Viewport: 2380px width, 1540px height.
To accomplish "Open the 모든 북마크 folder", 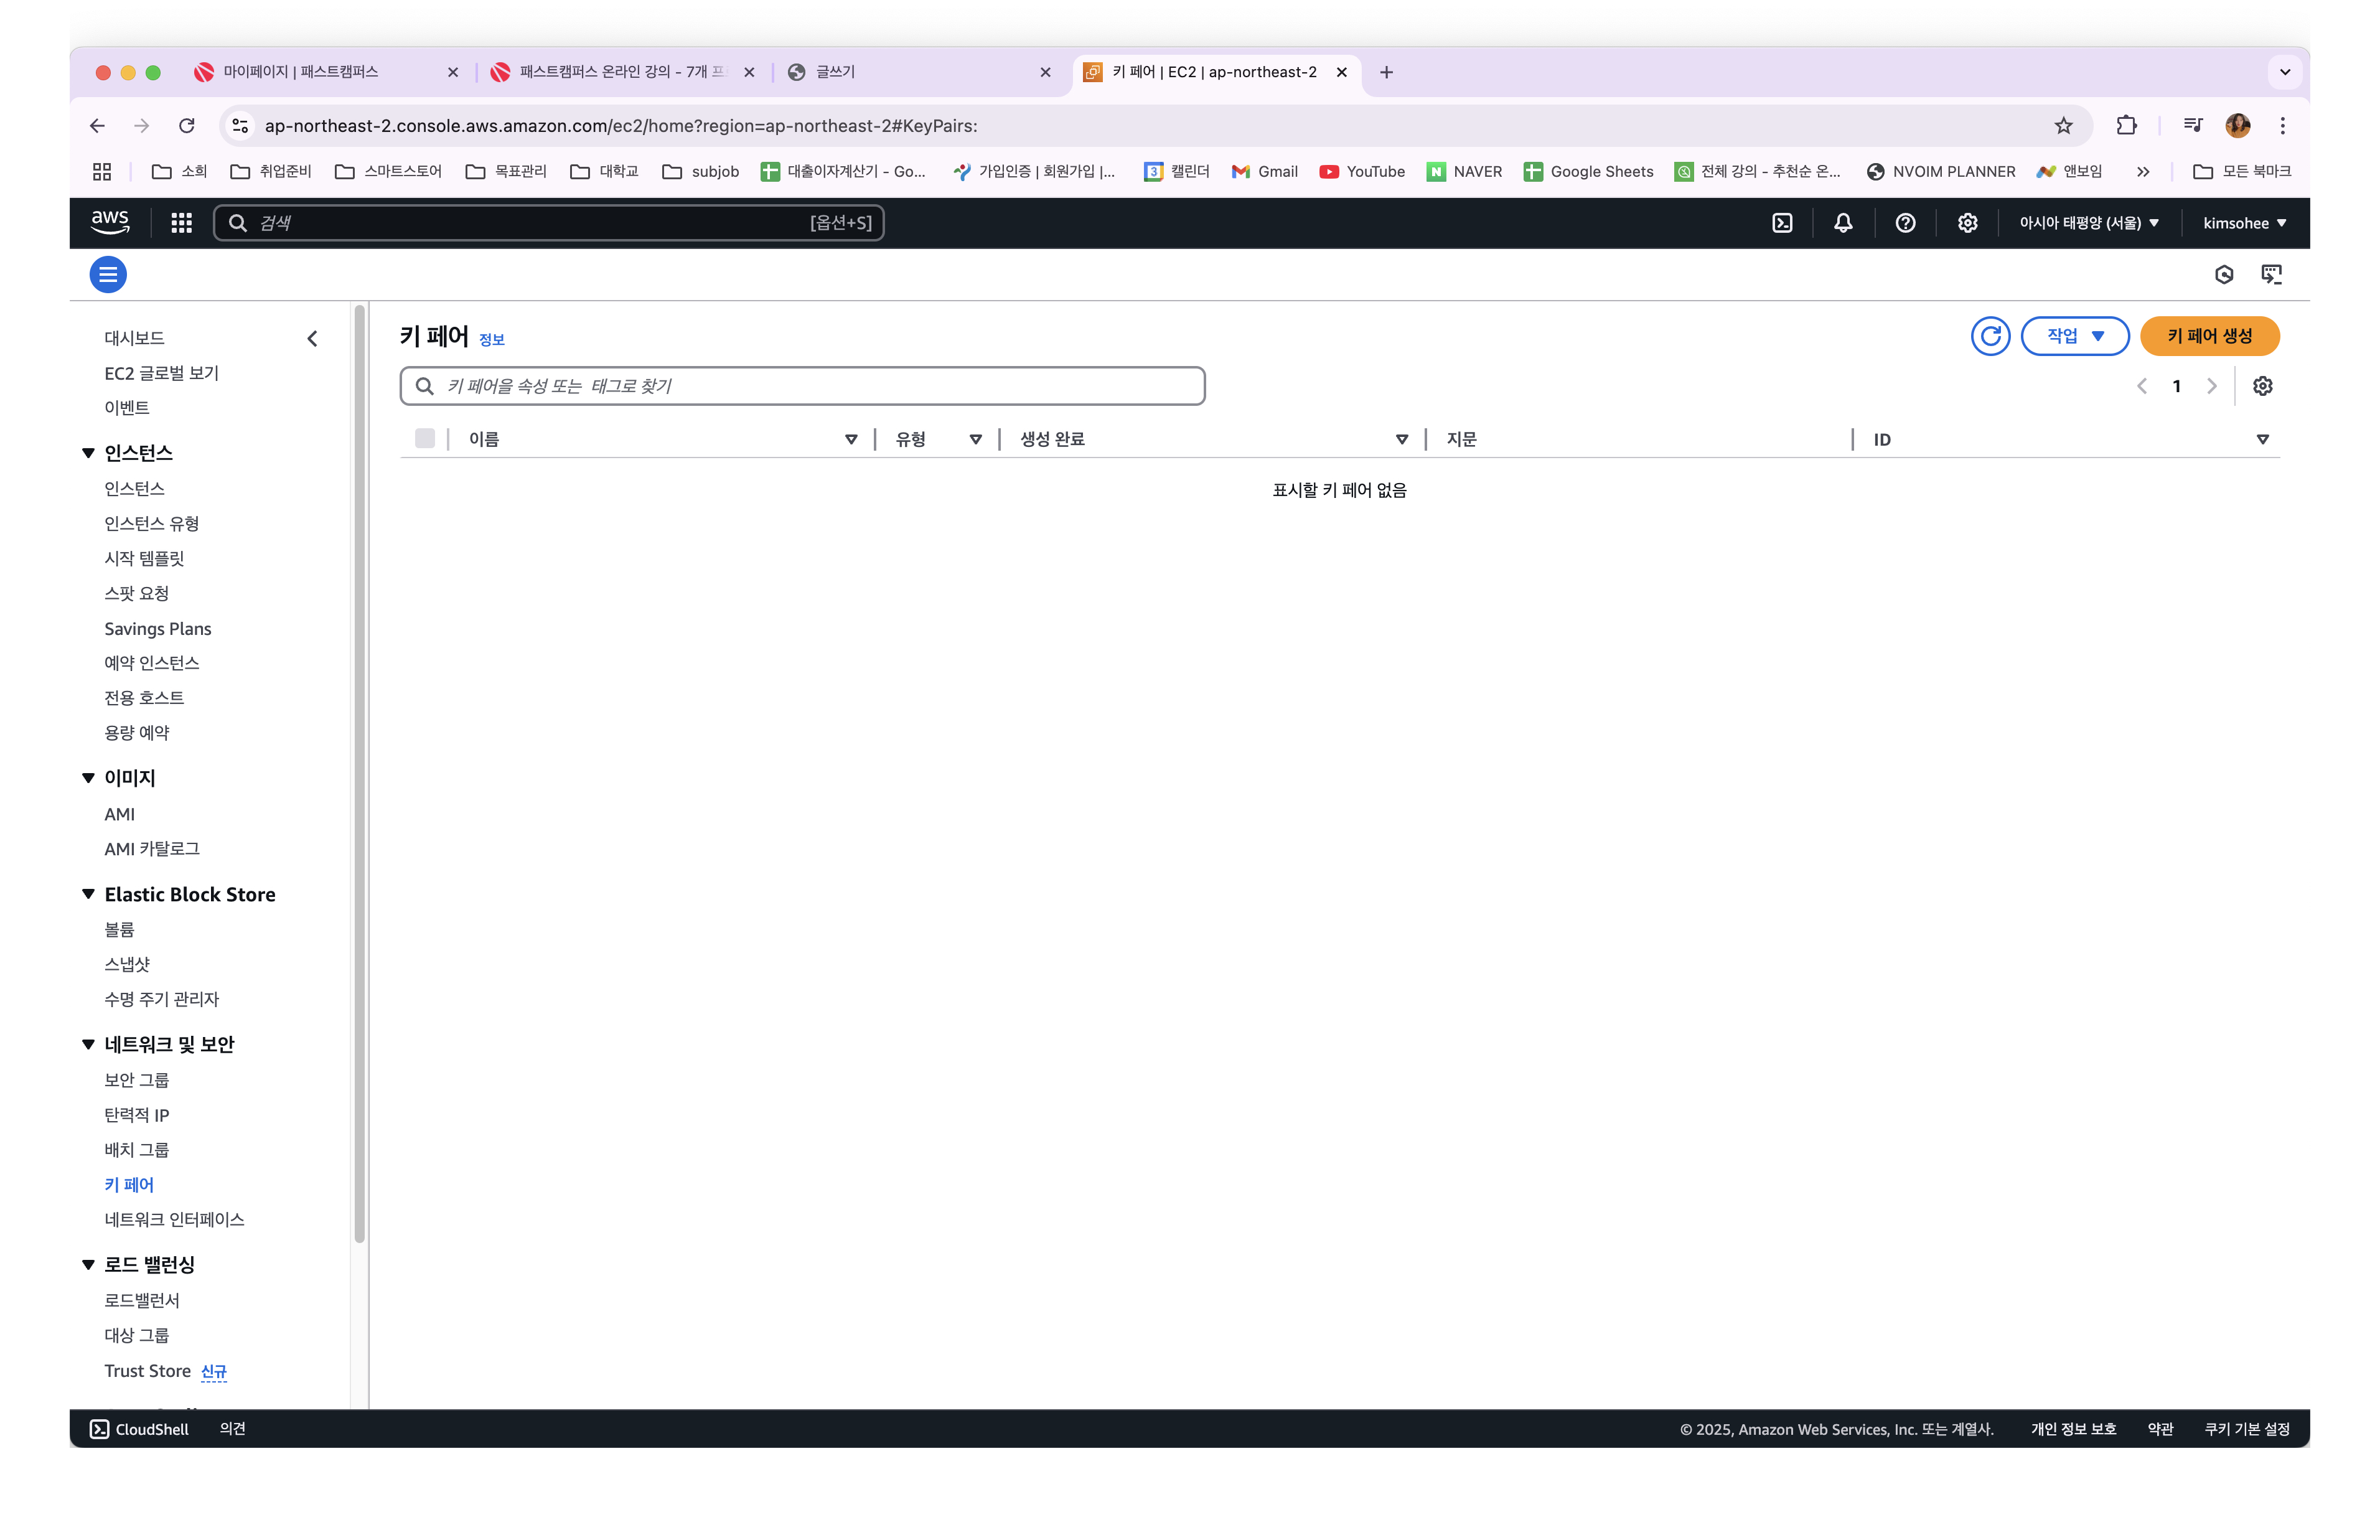I will pyautogui.click(x=2241, y=171).
